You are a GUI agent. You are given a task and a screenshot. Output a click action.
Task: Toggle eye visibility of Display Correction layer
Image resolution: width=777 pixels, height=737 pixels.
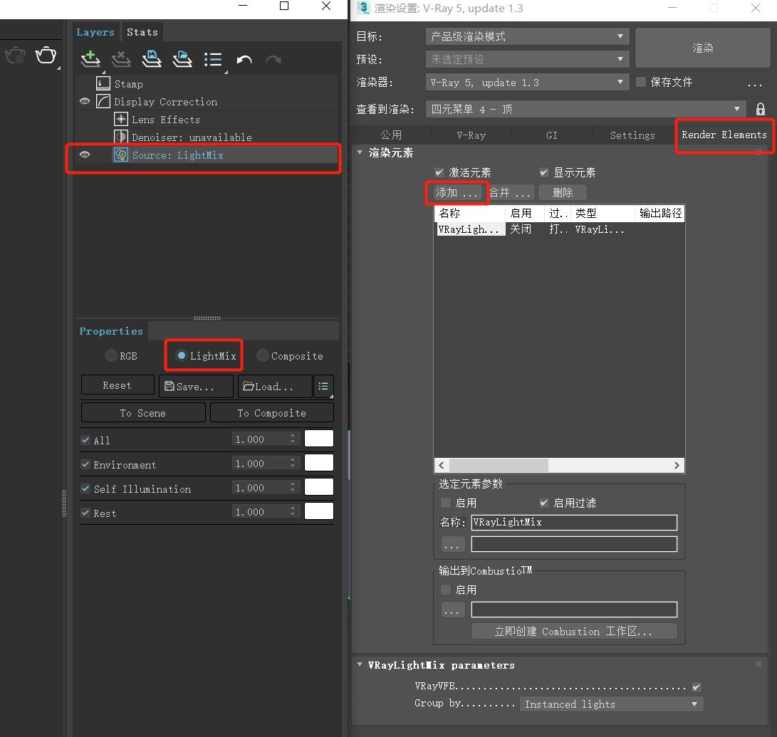click(85, 101)
